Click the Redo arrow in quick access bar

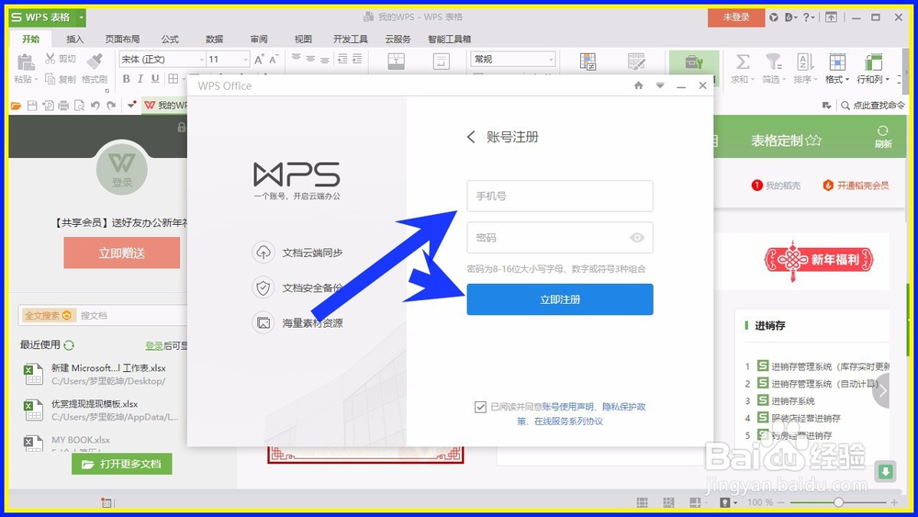click(x=111, y=106)
